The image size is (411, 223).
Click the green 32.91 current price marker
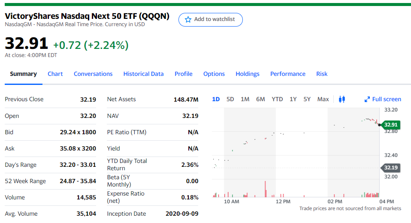pos(390,125)
